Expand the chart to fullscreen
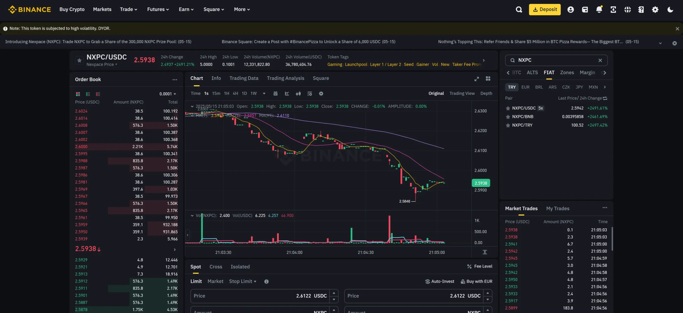Viewport: 683px width, 313px height. coord(477,79)
